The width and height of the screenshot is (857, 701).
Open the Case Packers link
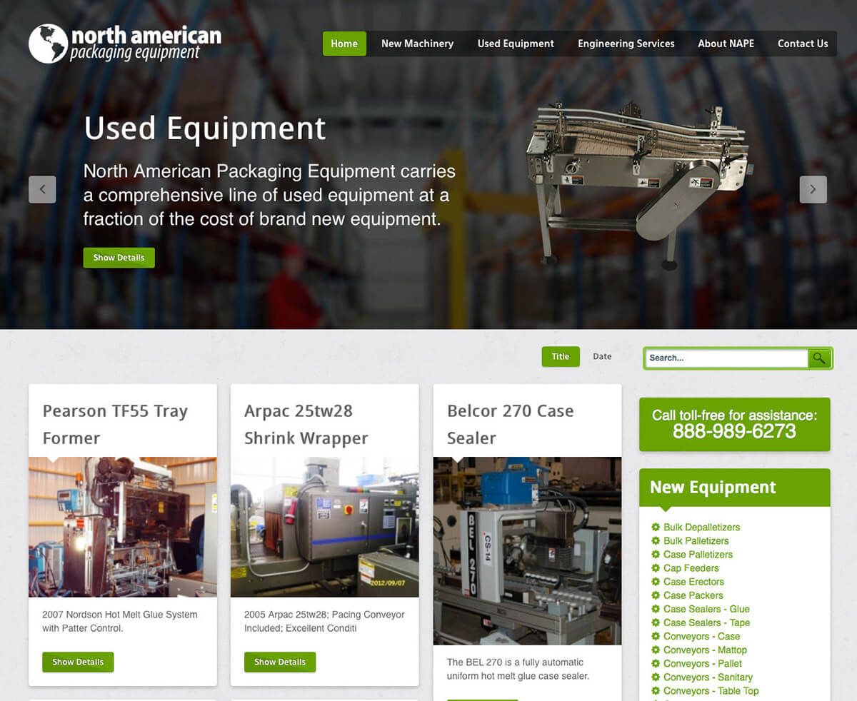tap(693, 595)
